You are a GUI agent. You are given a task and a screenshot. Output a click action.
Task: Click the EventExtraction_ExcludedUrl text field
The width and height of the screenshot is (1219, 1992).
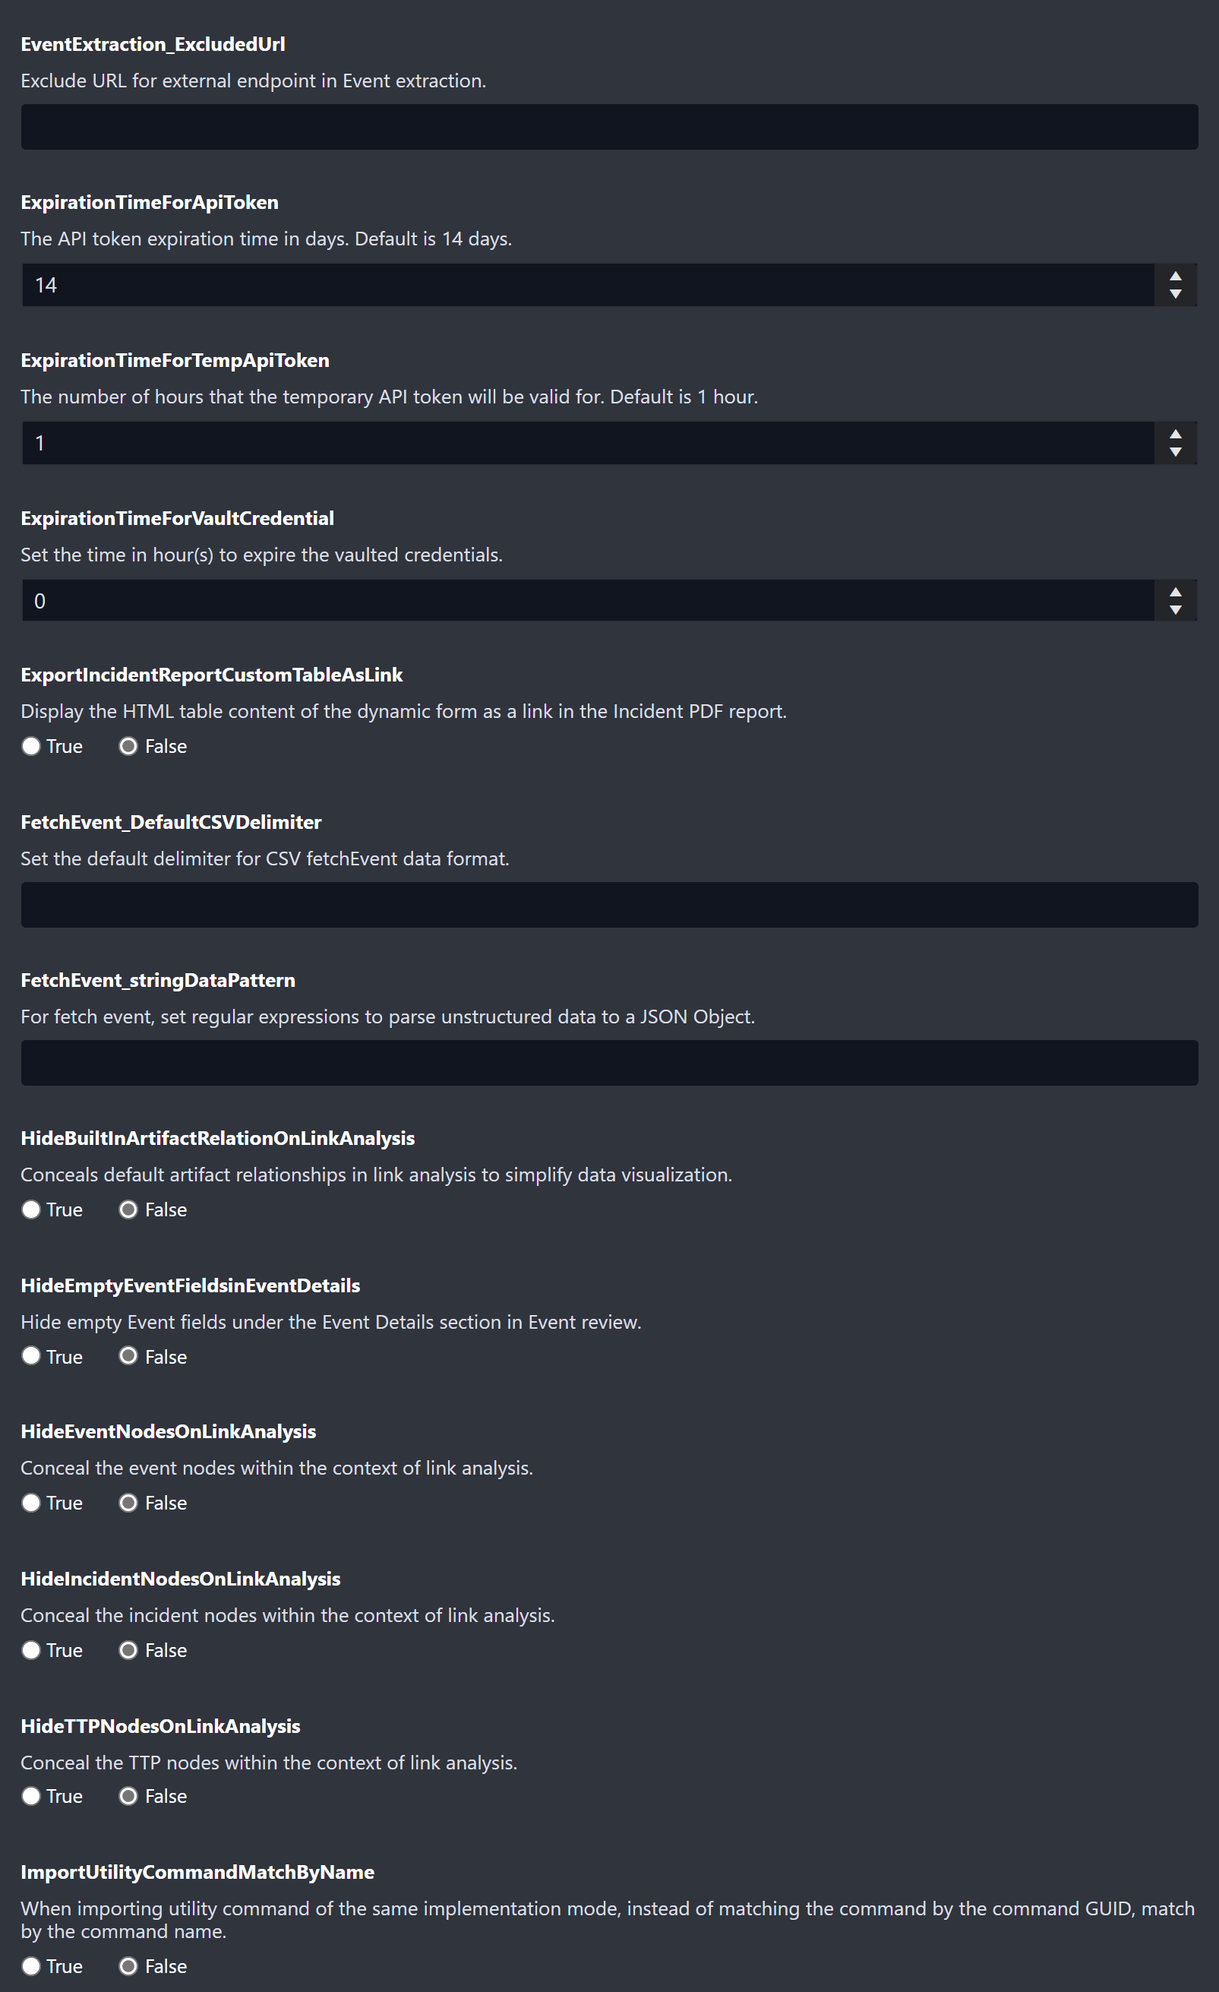608,127
